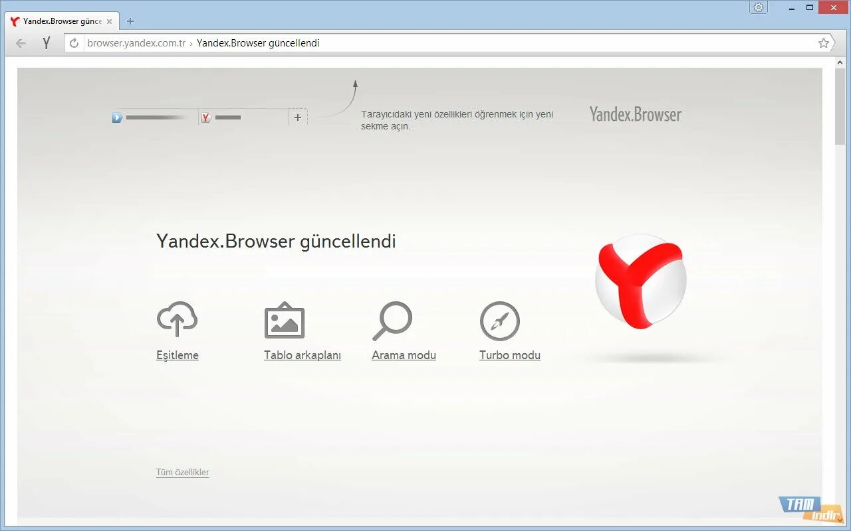Click the Eşitleme cloud upload icon

177,319
